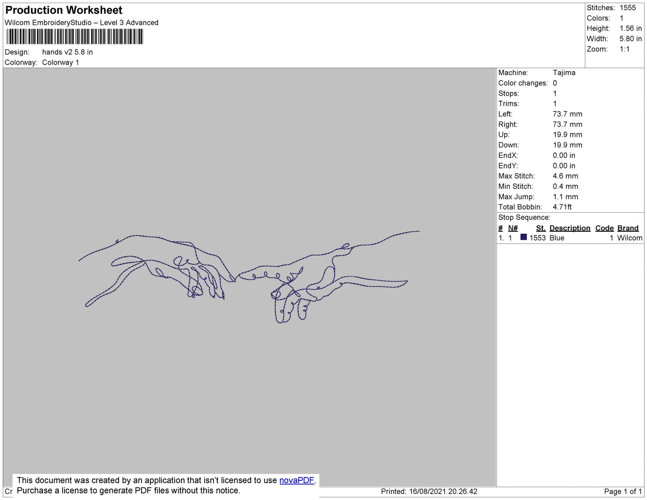Click the Machine value Tajima
The image size is (647, 500).
pos(564,73)
